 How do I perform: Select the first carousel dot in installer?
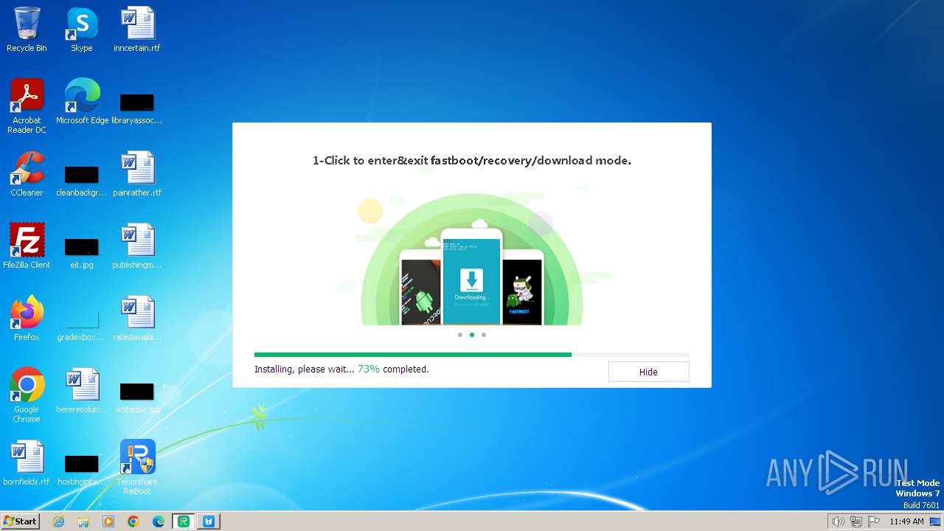[460, 335]
